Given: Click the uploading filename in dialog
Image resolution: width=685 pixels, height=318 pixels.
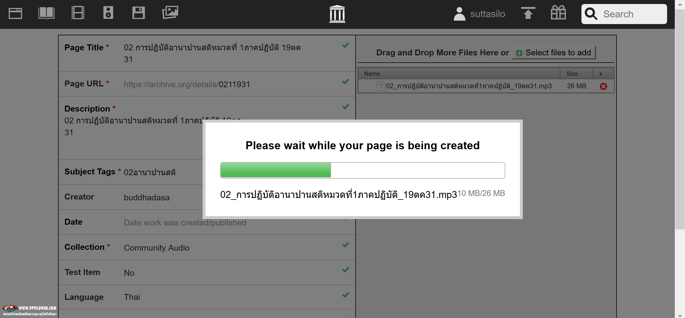Looking at the screenshot, I should coord(338,194).
